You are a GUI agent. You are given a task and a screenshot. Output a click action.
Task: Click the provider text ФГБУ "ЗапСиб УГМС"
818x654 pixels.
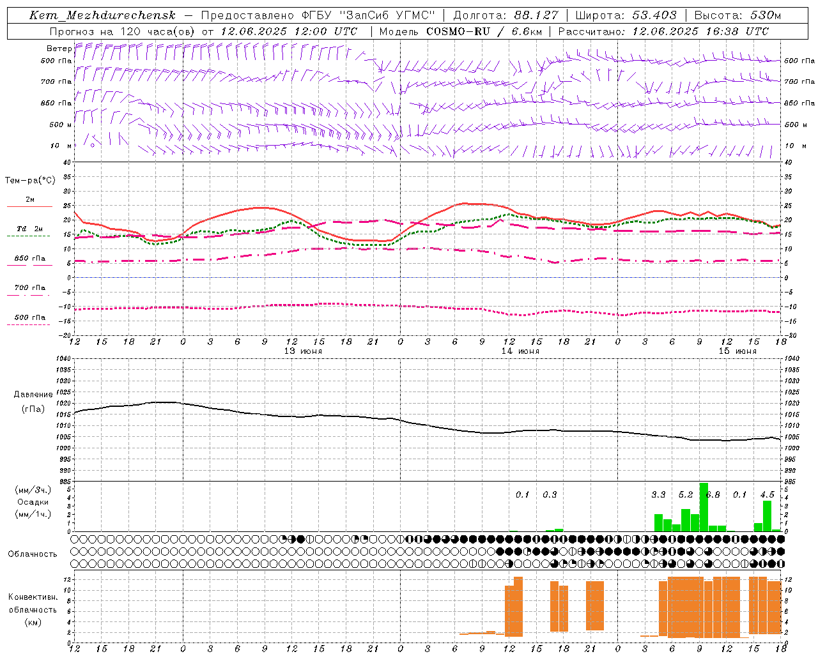click(367, 15)
